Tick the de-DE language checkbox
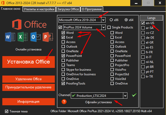The height and width of the screenshot is (115, 166). [143, 37]
